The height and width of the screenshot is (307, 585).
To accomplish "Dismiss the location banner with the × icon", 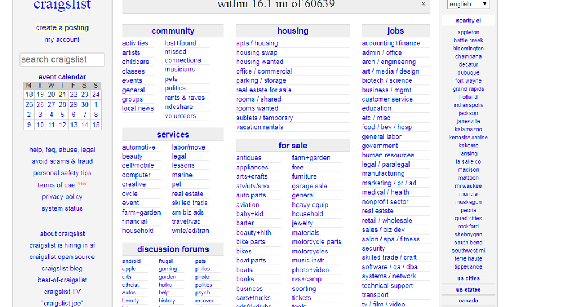I will (x=423, y=4).
